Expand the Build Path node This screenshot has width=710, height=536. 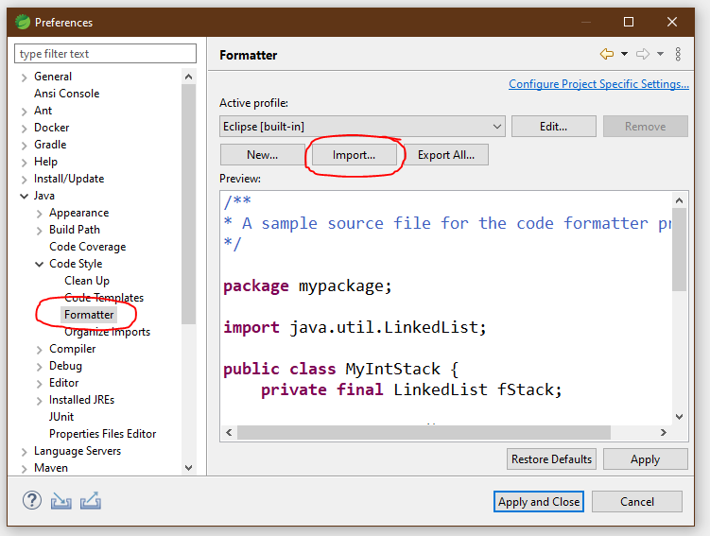(40, 231)
